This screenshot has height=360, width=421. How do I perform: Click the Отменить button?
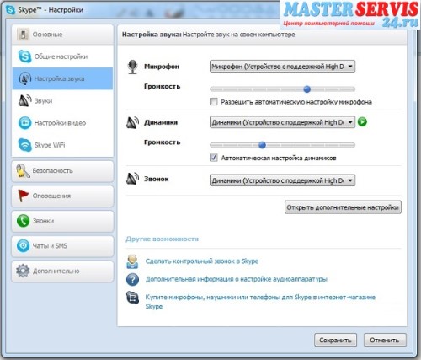coord(385,340)
